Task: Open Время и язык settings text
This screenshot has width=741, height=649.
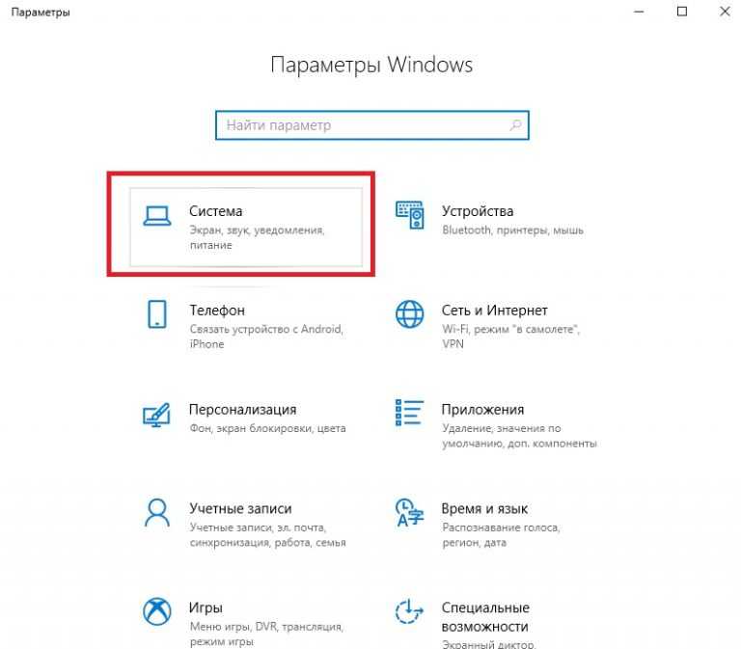Action: (x=484, y=509)
